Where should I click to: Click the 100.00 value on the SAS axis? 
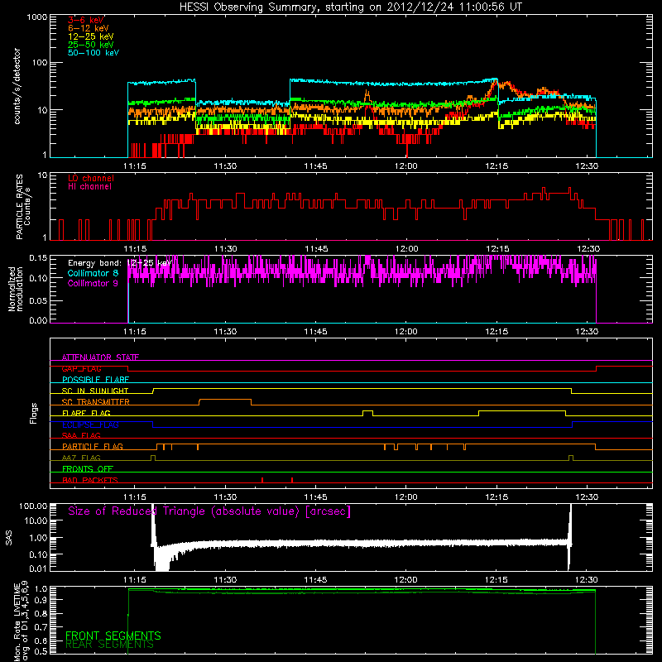click(33, 506)
